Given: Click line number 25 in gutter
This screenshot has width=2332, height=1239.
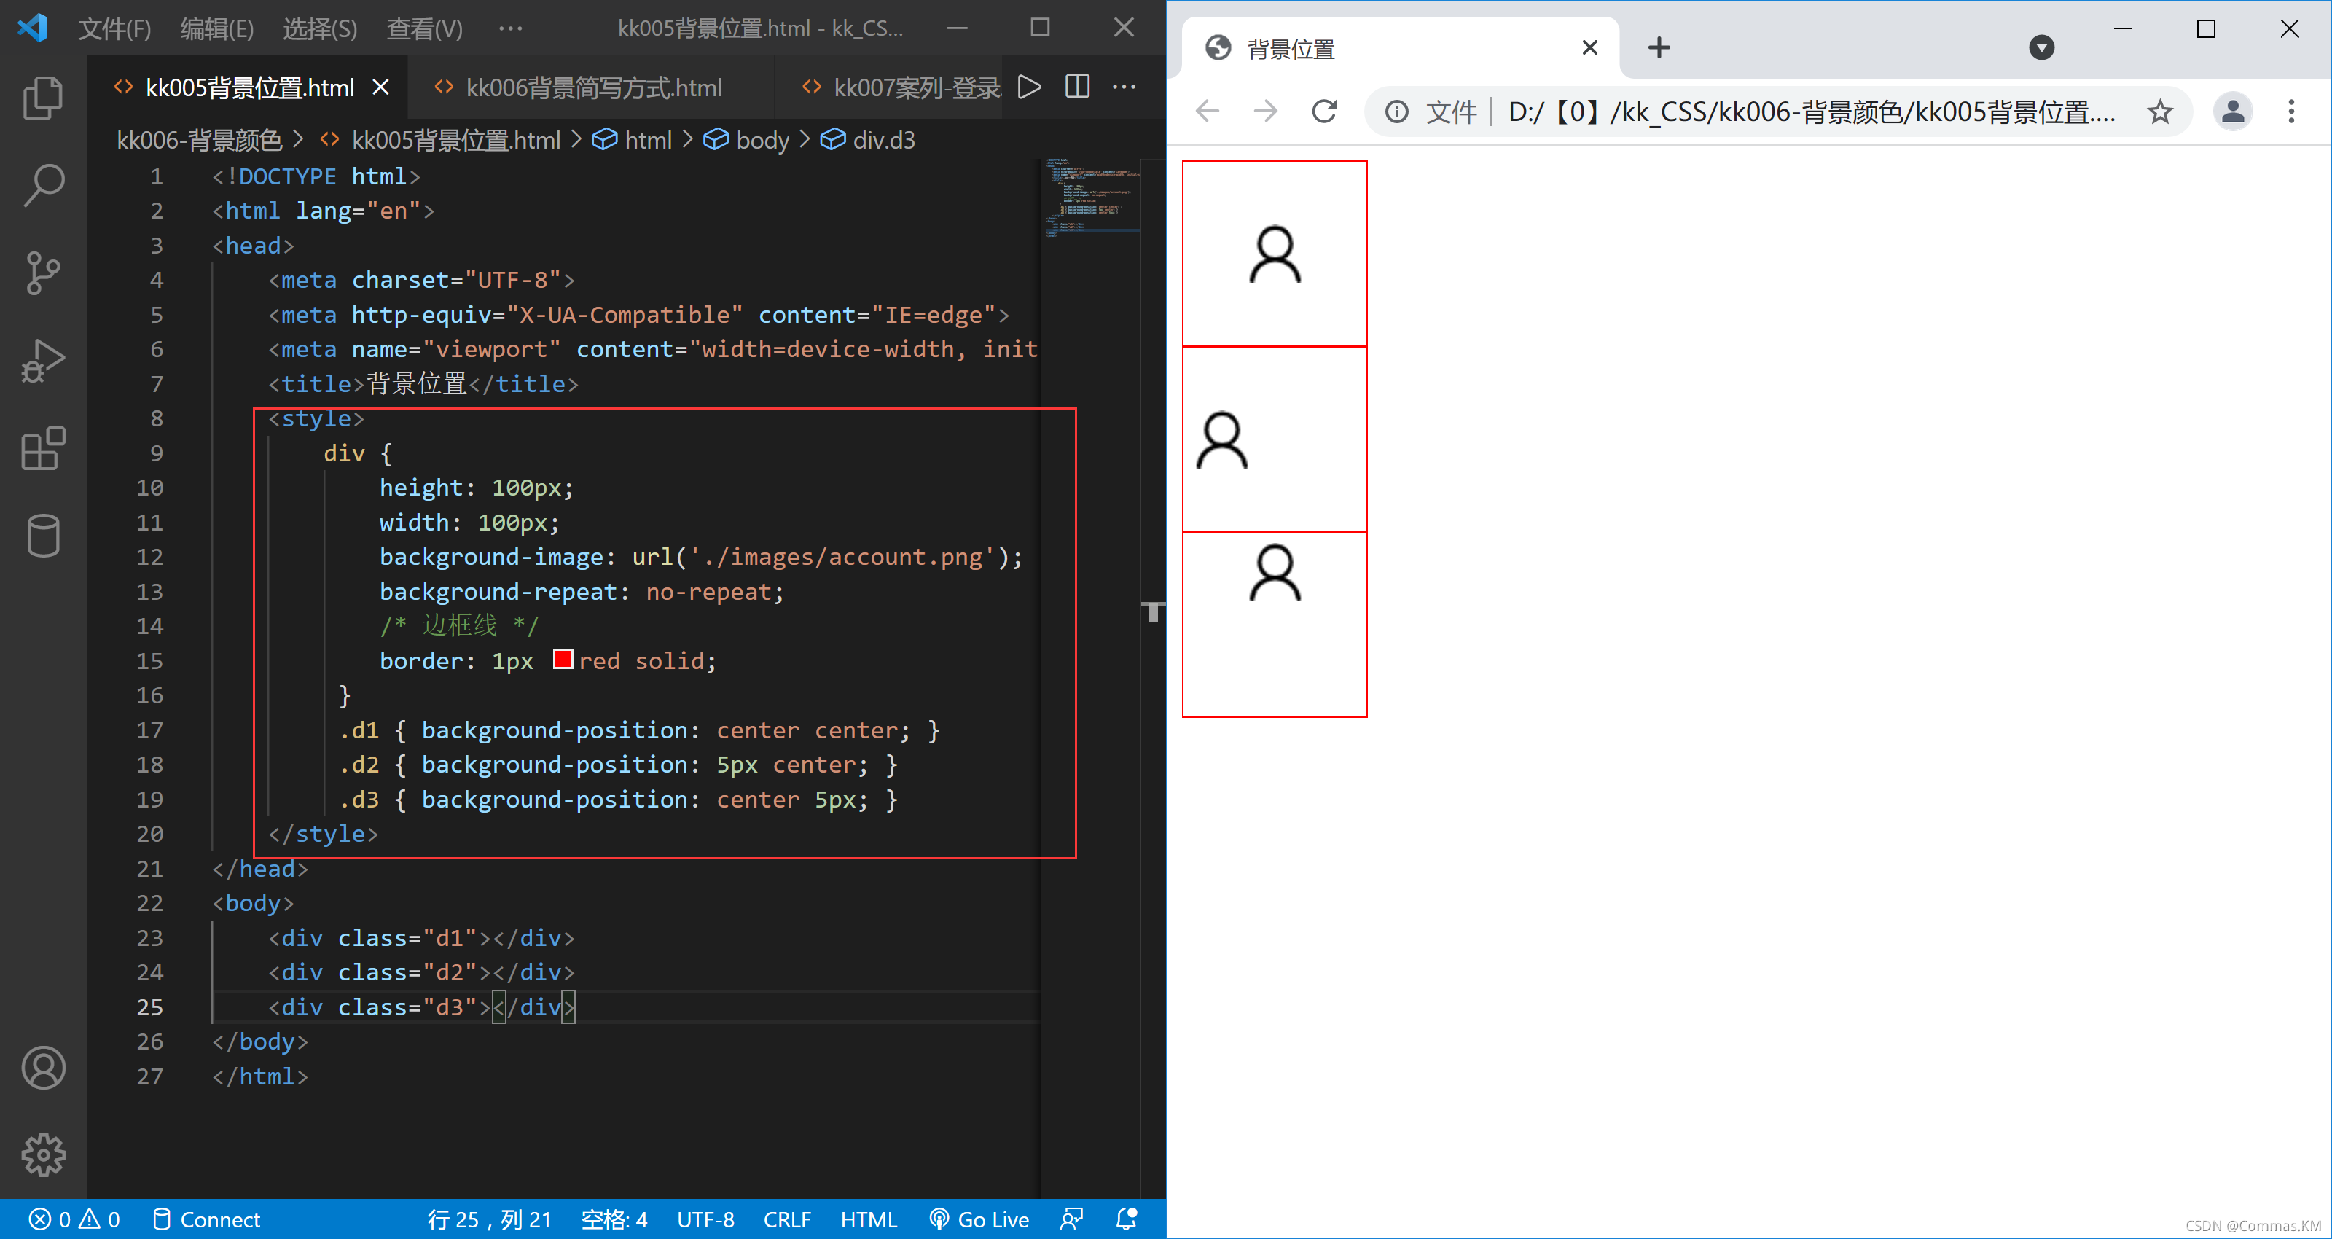Looking at the screenshot, I should click(x=149, y=1007).
